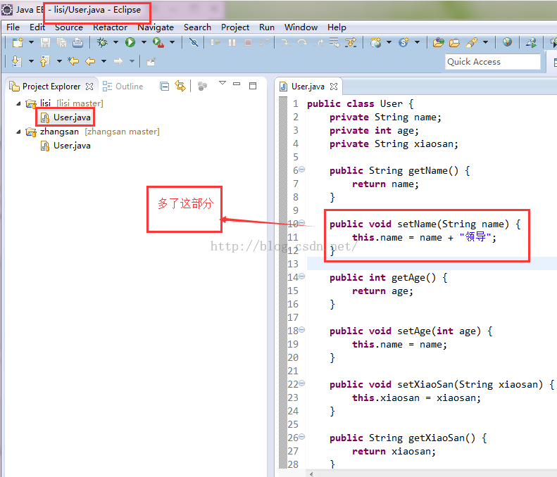The image size is (557, 477).
Task: Open the servlet wizard dropdown arrow
Action: tap(417, 43)
